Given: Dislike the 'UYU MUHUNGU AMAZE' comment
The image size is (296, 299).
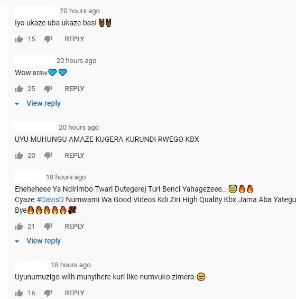Looking at the screenshot, I should (48, 156).
